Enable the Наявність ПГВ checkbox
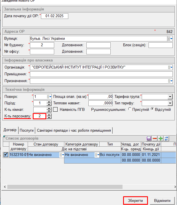The width and height of the screenshot is (177, 205). tap(56, 109)
